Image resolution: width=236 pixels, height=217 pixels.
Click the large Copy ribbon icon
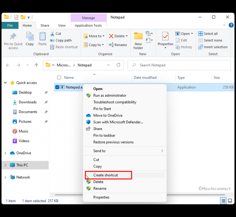pyautogui.click(x=29, y=36)
